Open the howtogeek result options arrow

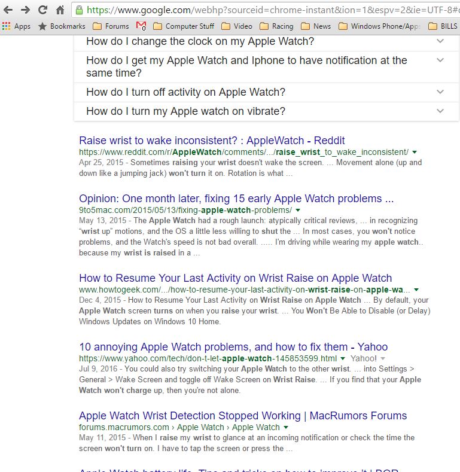[416, 290]
